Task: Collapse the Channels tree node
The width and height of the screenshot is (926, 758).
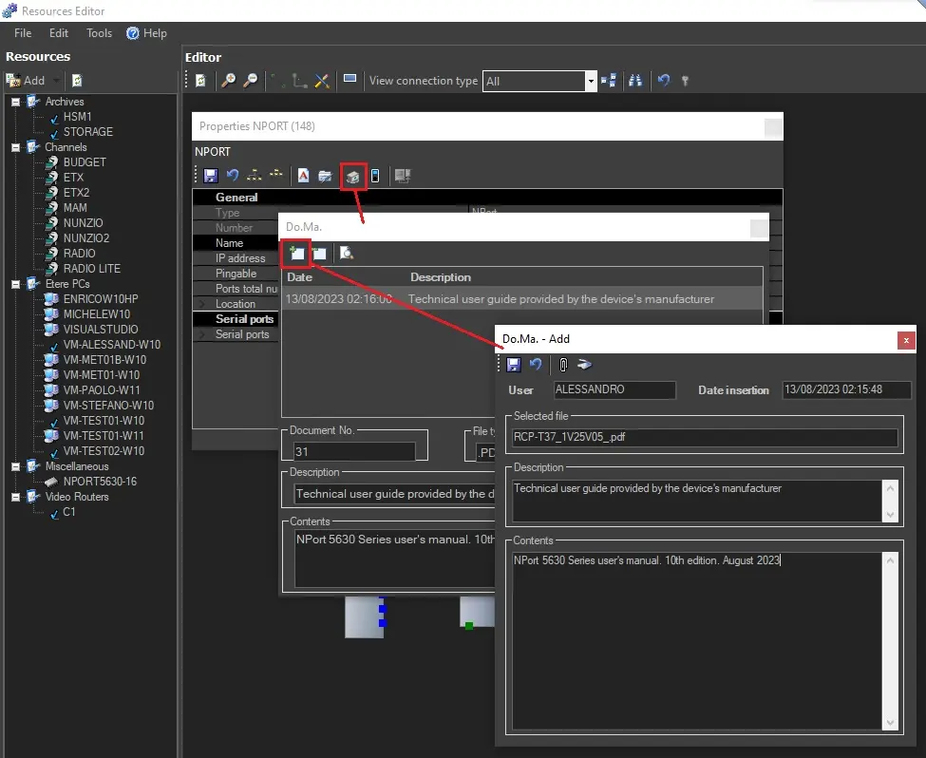Action: (x=15, y=147)
